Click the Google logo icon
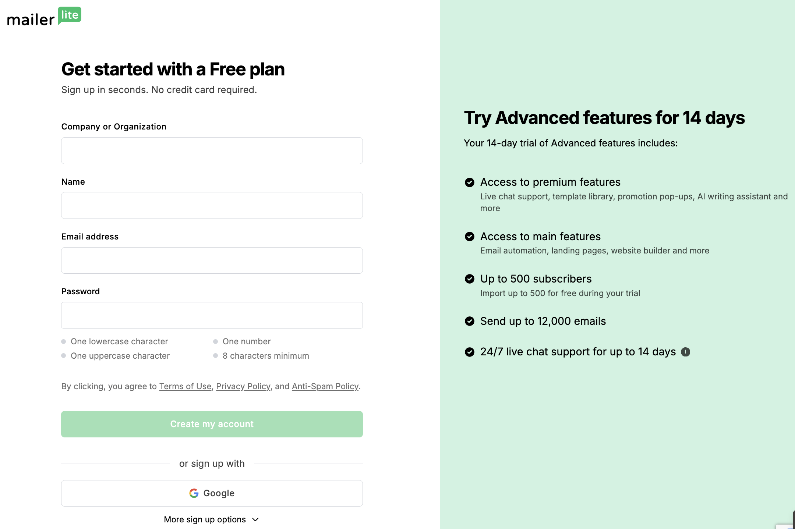This screenshot has height=529, width=795. (x=194, y=493)
